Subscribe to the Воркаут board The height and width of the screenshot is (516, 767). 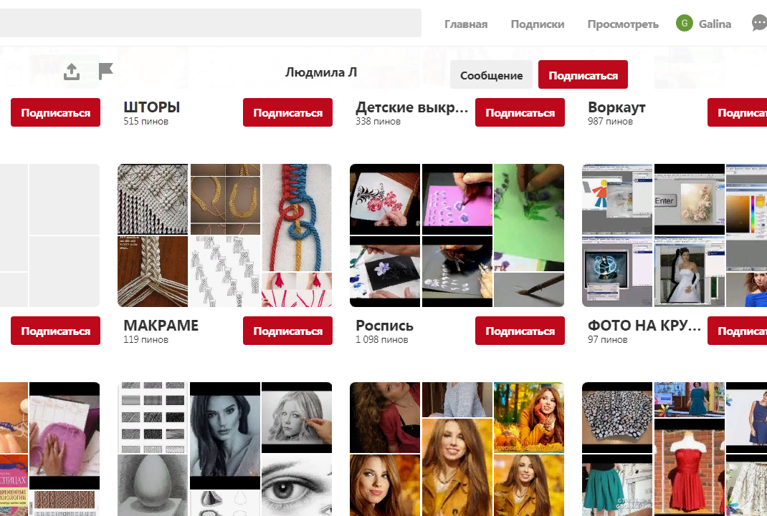pos(737,112)
